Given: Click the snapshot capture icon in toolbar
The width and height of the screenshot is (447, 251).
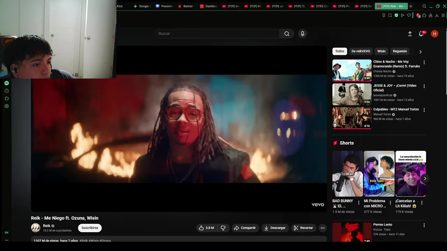Looking at the screenshot, I should pos(390,15).
